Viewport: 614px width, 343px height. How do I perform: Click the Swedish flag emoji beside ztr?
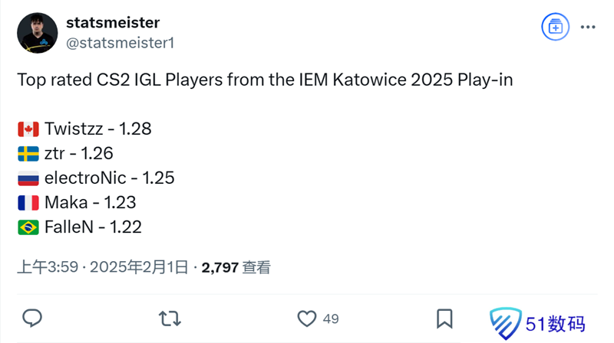pyautogui.click(x=28, y=154)
